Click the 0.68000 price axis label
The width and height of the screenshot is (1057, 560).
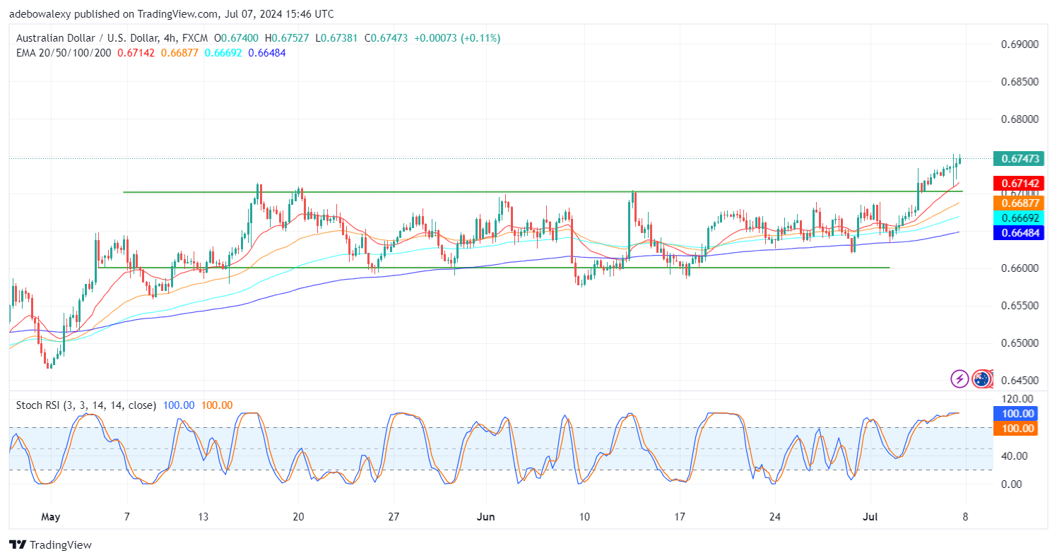pyautogui.click(x=1018, y=119)
